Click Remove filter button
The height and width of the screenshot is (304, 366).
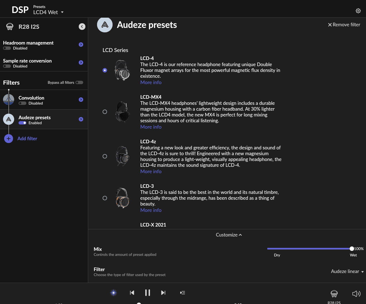344,25
